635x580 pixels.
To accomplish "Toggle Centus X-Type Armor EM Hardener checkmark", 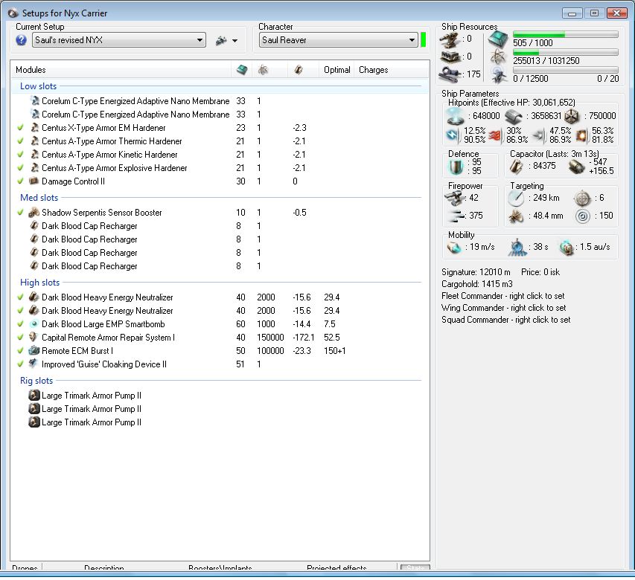I will click(20, 128).
